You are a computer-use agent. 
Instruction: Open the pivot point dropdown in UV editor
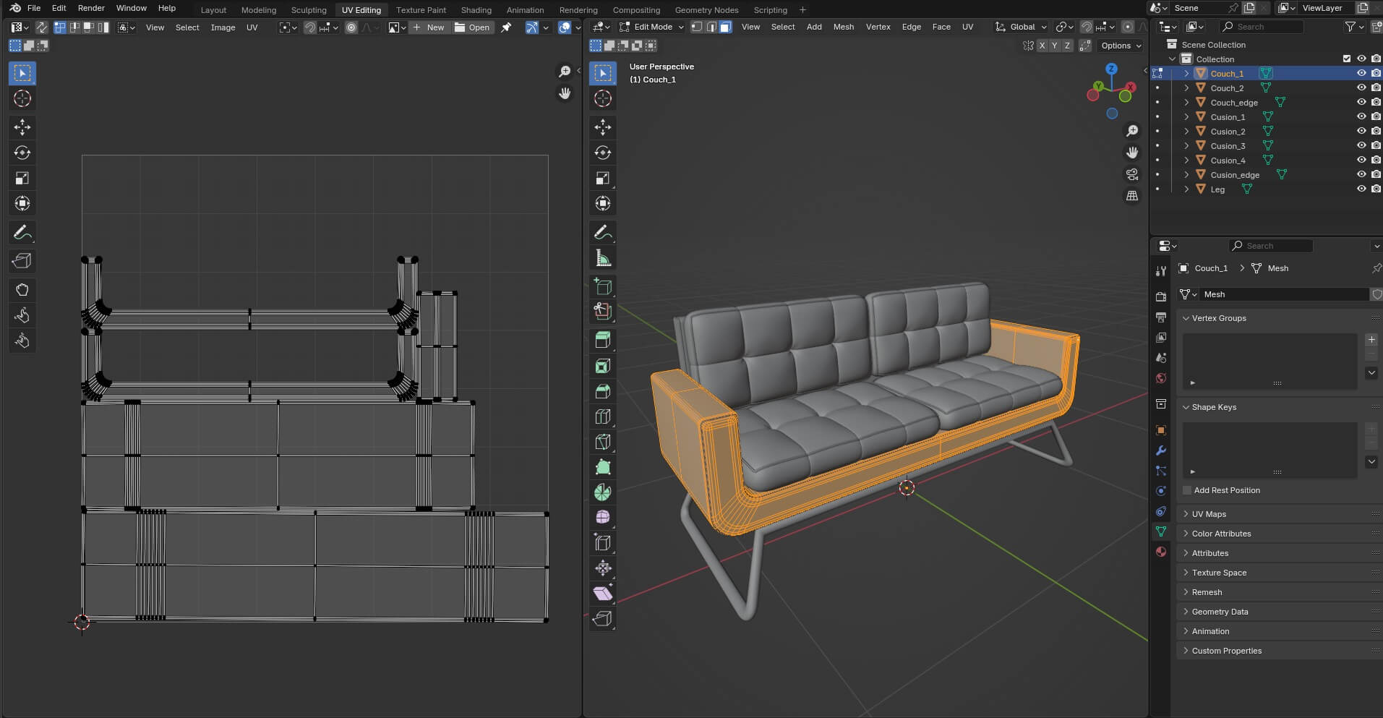click(288, 27)
